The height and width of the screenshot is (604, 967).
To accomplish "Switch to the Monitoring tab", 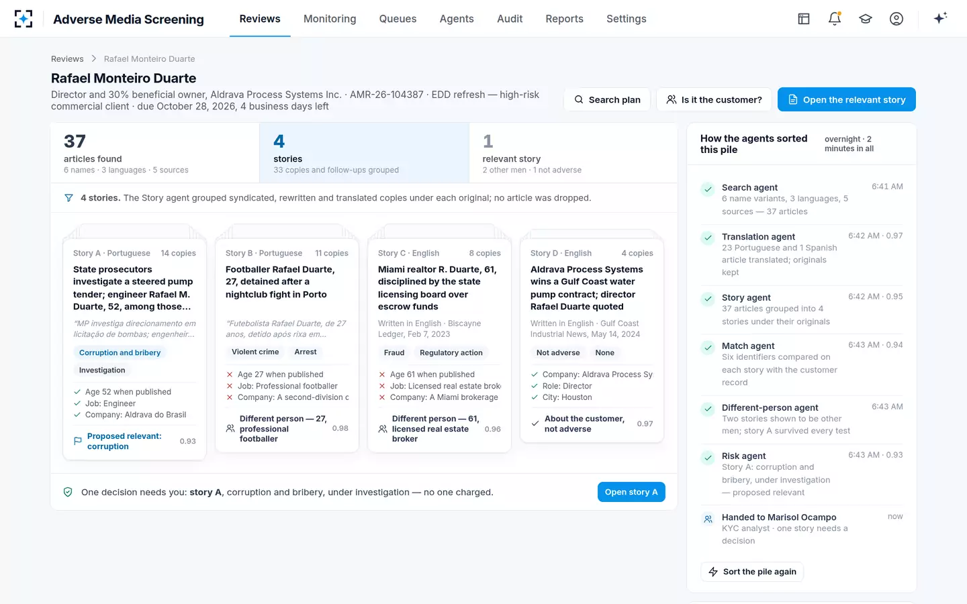I will (x=330, y=19).
